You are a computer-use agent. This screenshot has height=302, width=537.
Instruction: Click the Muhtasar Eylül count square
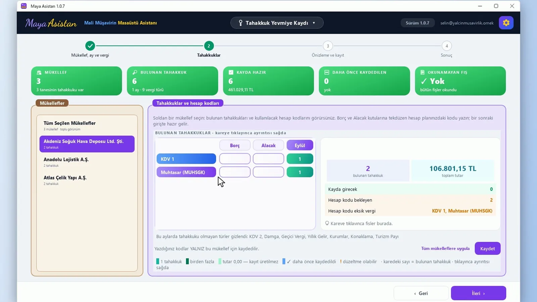pos(300,172)
